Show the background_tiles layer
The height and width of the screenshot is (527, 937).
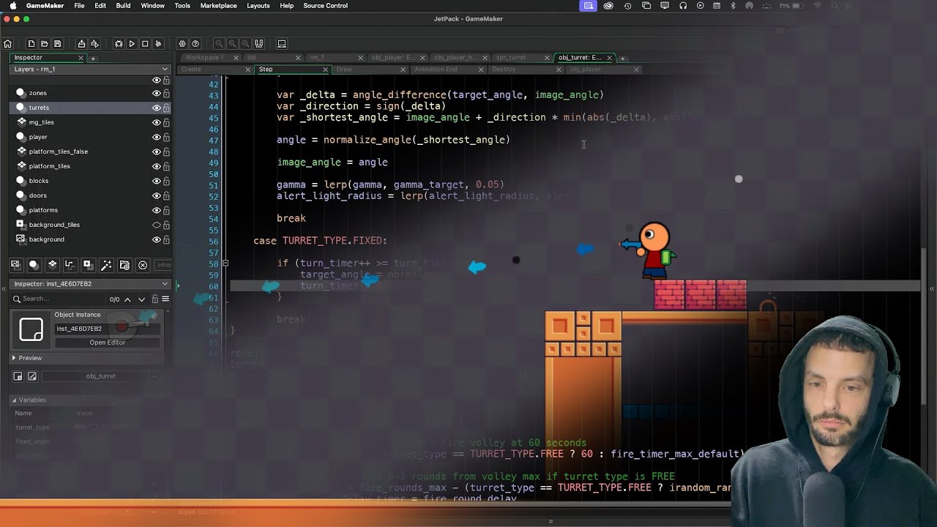coord(156,225)
